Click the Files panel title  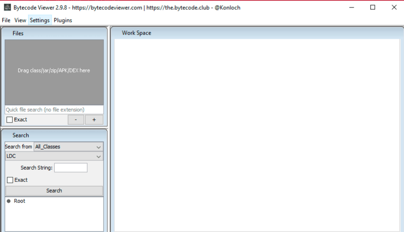click(18, 34)
